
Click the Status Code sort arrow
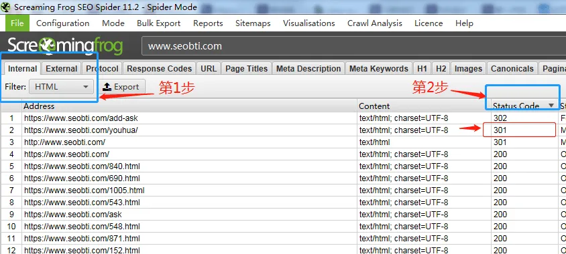551,106
